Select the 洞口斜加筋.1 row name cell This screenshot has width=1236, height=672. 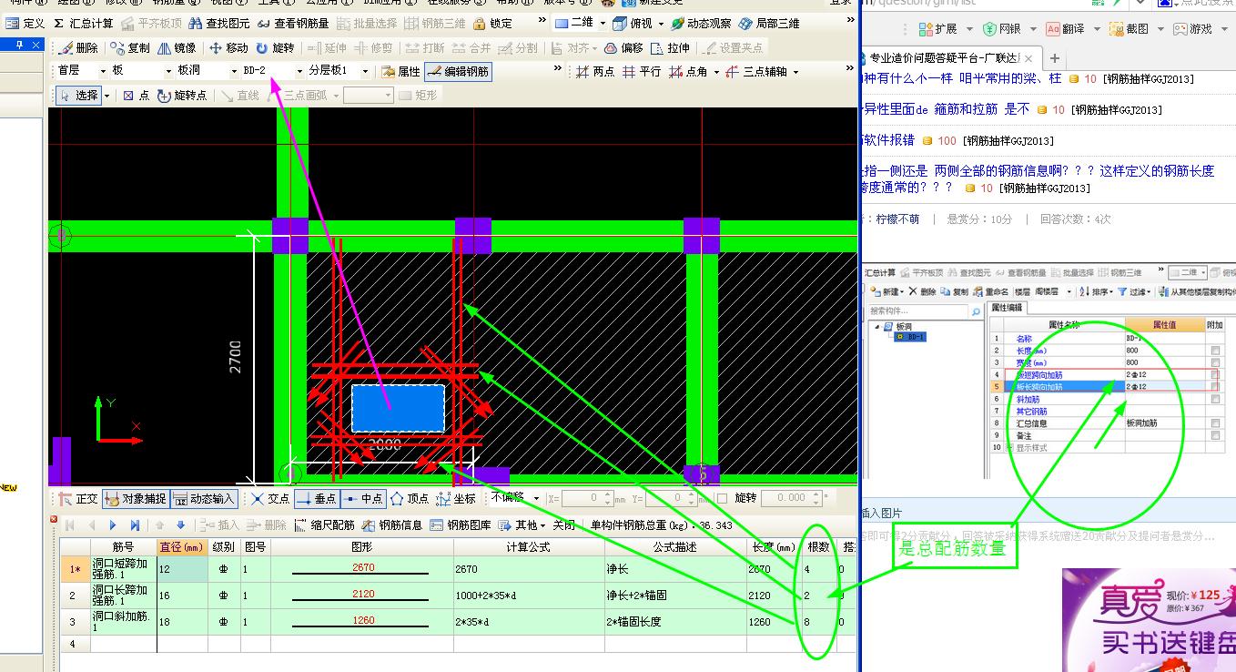[123, 621]
